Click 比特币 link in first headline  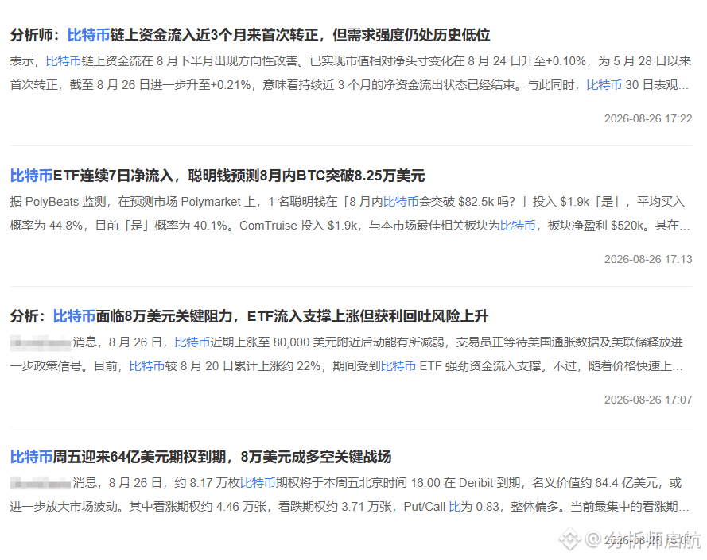[x=88, y=35]
